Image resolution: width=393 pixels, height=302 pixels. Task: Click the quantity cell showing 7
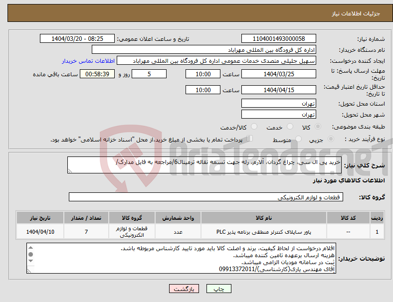pyautogui.click(x=86, y=232)
